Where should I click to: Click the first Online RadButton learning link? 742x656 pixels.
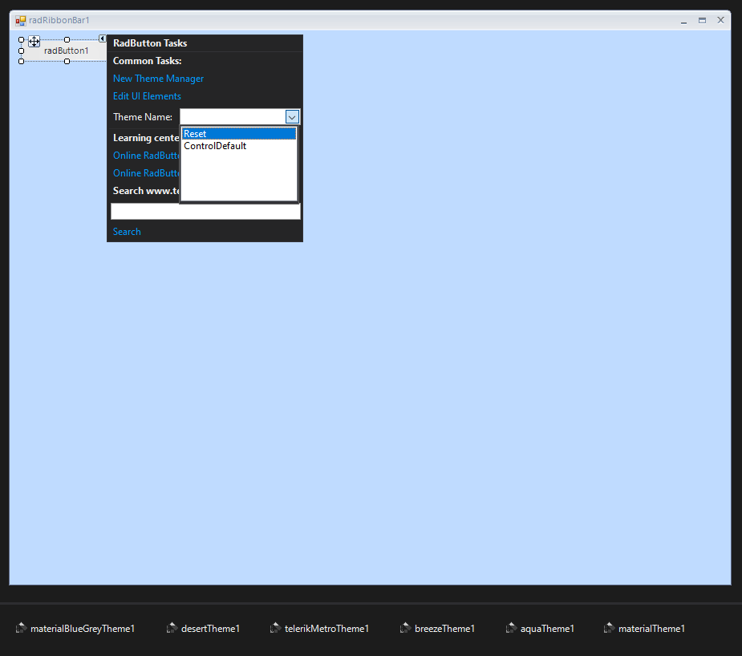(146, 156)
